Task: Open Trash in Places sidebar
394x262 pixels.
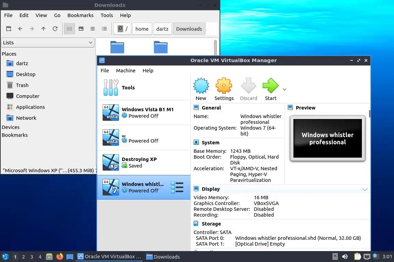Action: [22, 85]
